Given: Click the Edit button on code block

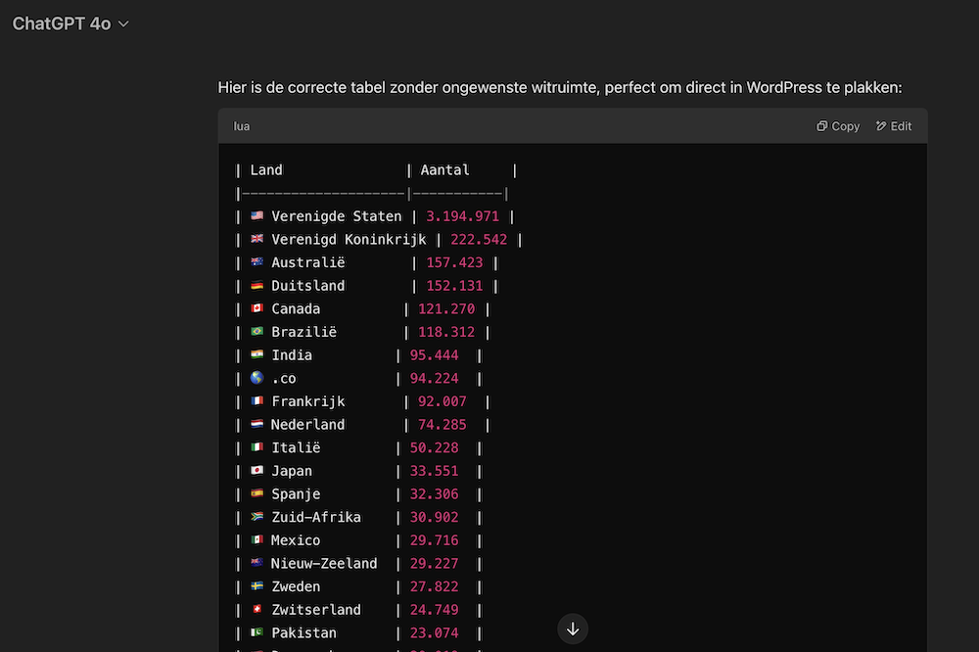Looking at the screenshot, I should click(894, 126).
